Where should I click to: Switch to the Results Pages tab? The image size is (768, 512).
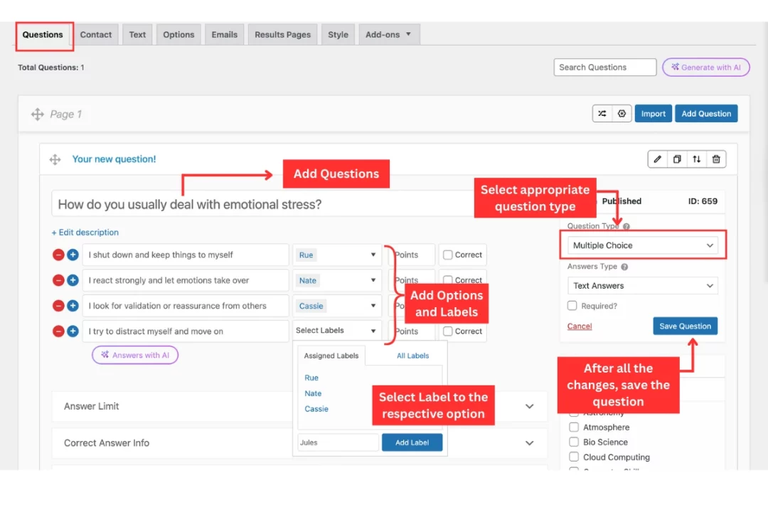coord(282,35)
